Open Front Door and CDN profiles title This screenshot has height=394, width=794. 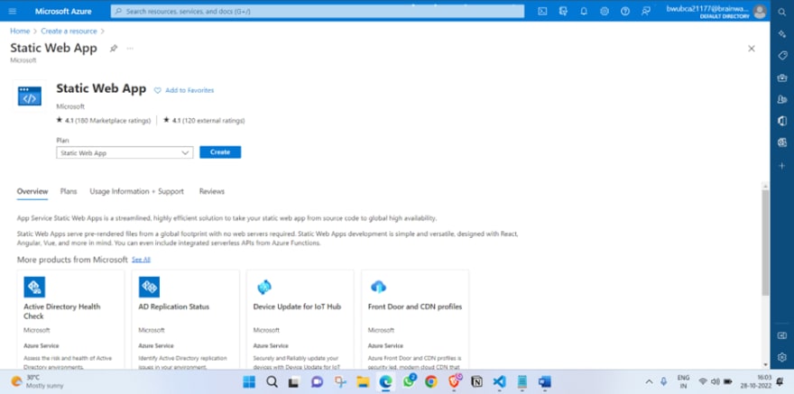415,307
